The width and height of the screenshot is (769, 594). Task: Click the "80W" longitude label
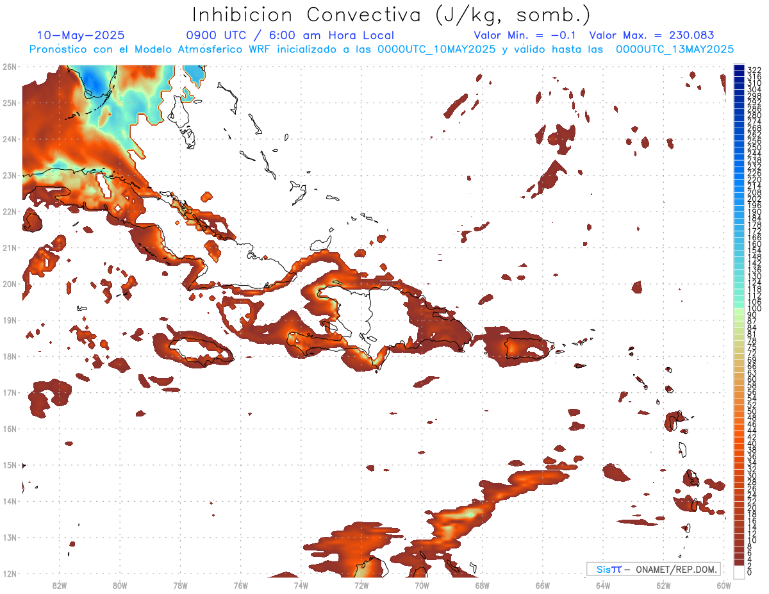point(120,585)
